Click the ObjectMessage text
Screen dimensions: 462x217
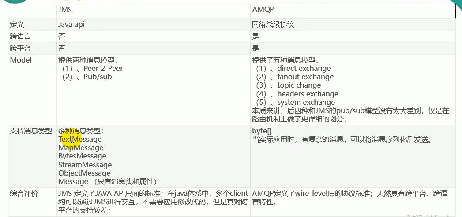point(84,173)
